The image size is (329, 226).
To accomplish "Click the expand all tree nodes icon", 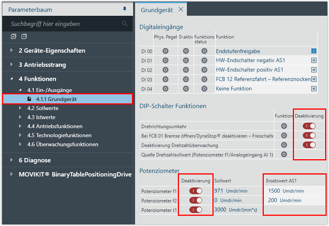I will (x=13, y=37).
